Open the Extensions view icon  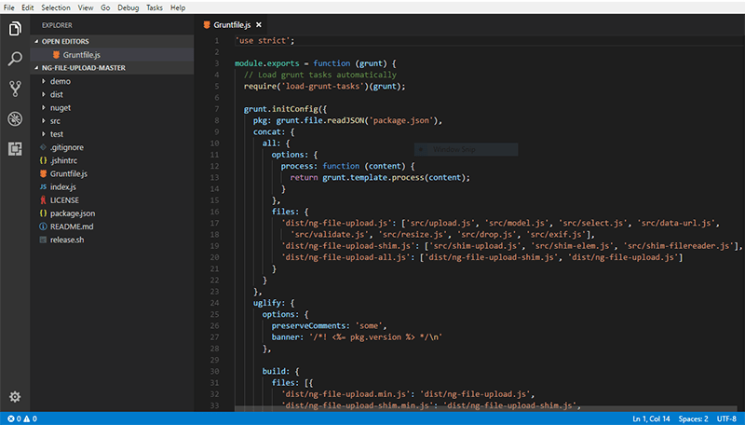point(15,149)
